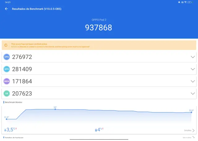Click the 35° peak marker on graph
The width and height of the screenshot is (198, 141).
click(x=55, y=109)
